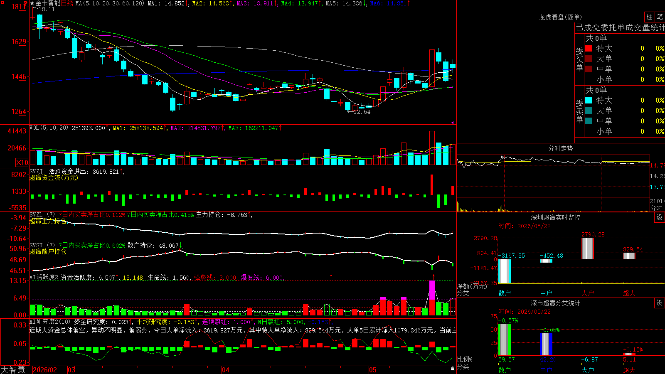Click the 超大 bar labeled 829.54
This screenshot has height=374, width=665.
point(629,256)
